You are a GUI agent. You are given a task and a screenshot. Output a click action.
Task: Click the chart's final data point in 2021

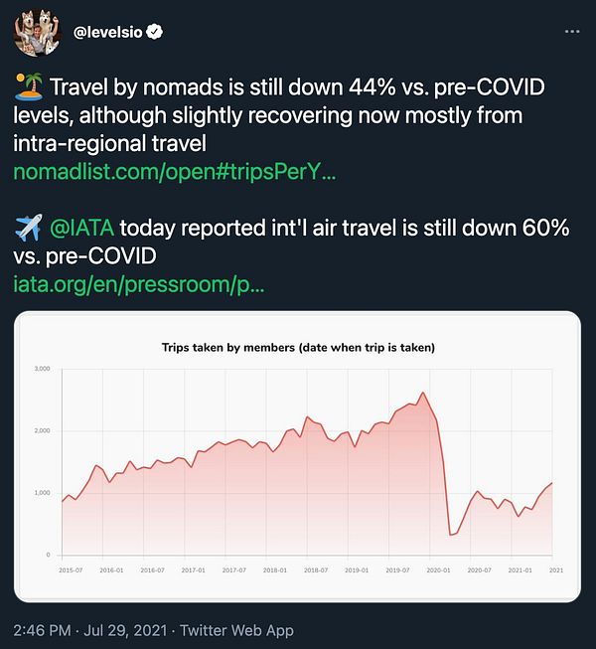pyautogui.click(x=551, y=483)
